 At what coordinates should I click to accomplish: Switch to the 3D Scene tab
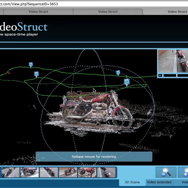132,182
